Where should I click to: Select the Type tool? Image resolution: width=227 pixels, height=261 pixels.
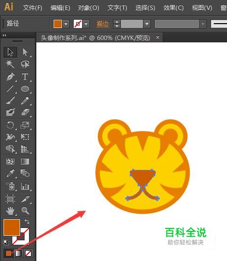coord(25,77)
